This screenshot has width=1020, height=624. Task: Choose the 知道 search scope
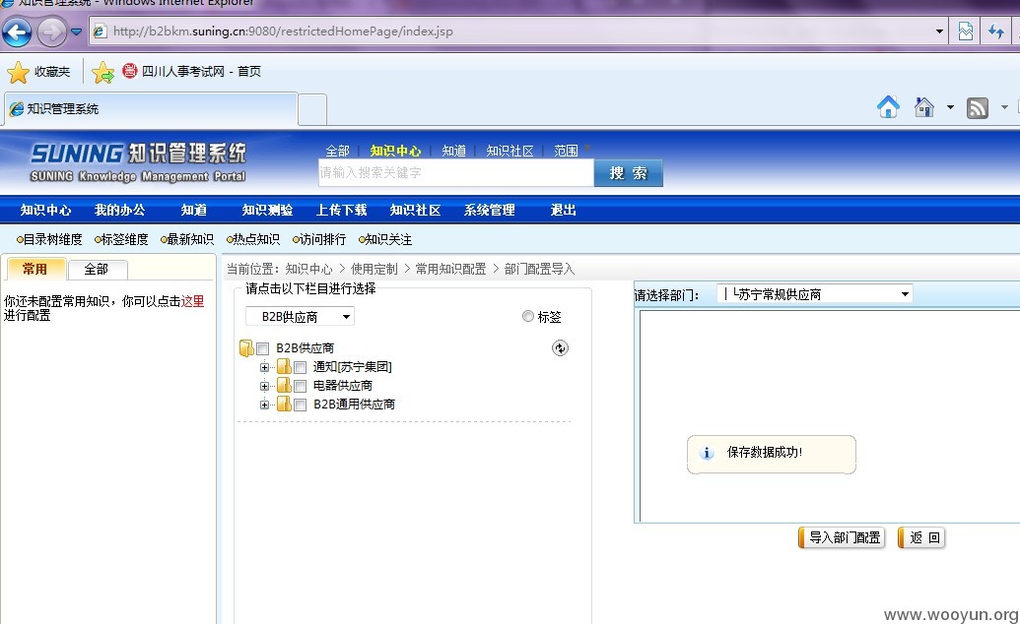(453, 151)
